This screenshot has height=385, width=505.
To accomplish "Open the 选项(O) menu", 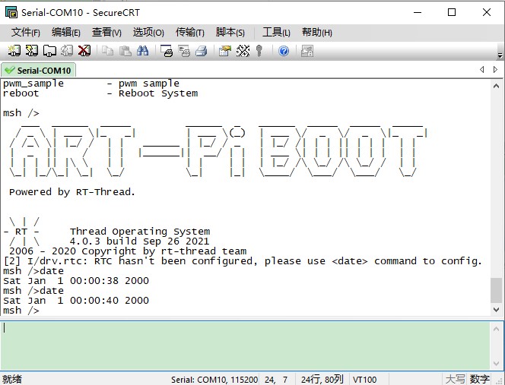I will click(x=148, y=32).
